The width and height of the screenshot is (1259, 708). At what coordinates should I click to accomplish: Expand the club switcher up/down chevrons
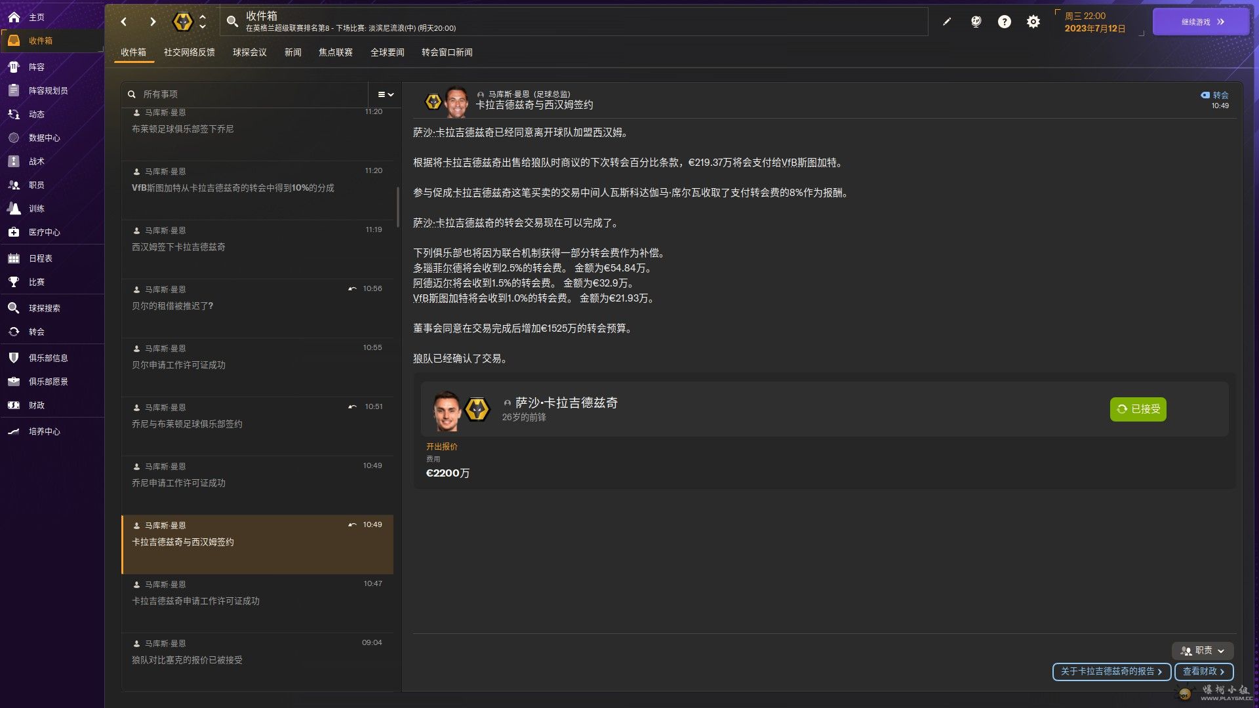pyautogui.click(x=203, y=22)
